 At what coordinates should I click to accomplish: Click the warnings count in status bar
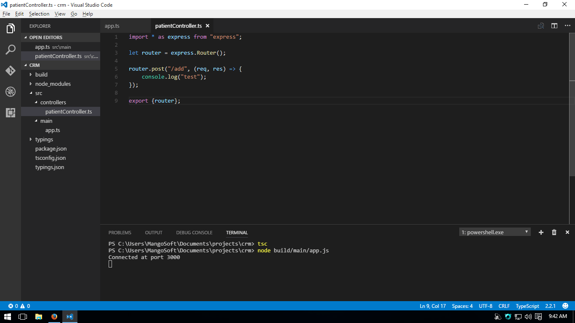(x=25, y=306)
